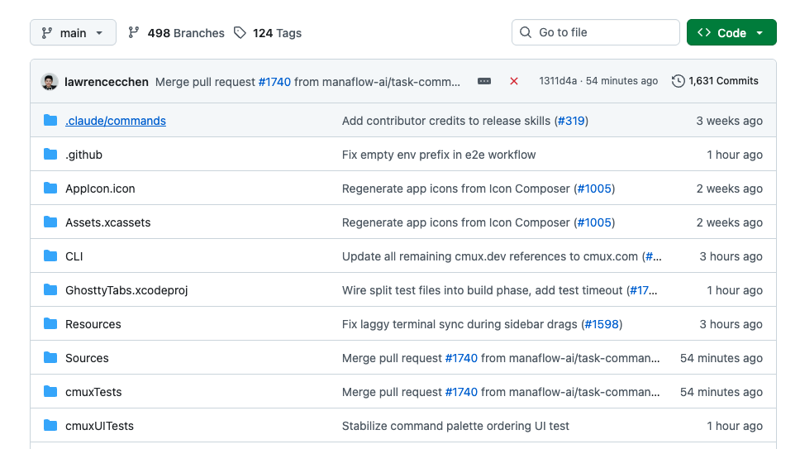800x449 pixels.
Task: Click the code brackets icon on Code button
Action: coord(704,32)
